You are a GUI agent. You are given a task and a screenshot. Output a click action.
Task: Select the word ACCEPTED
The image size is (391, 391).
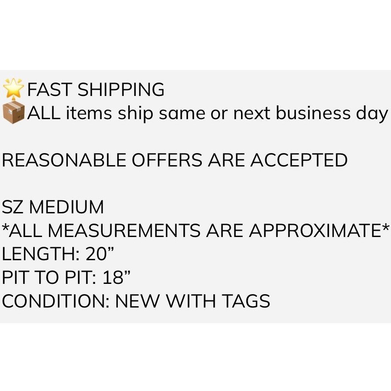[299, 160]
